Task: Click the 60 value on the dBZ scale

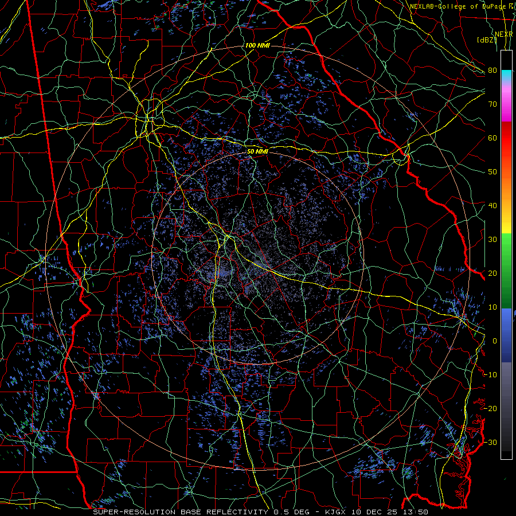Action: coord(492,138)
